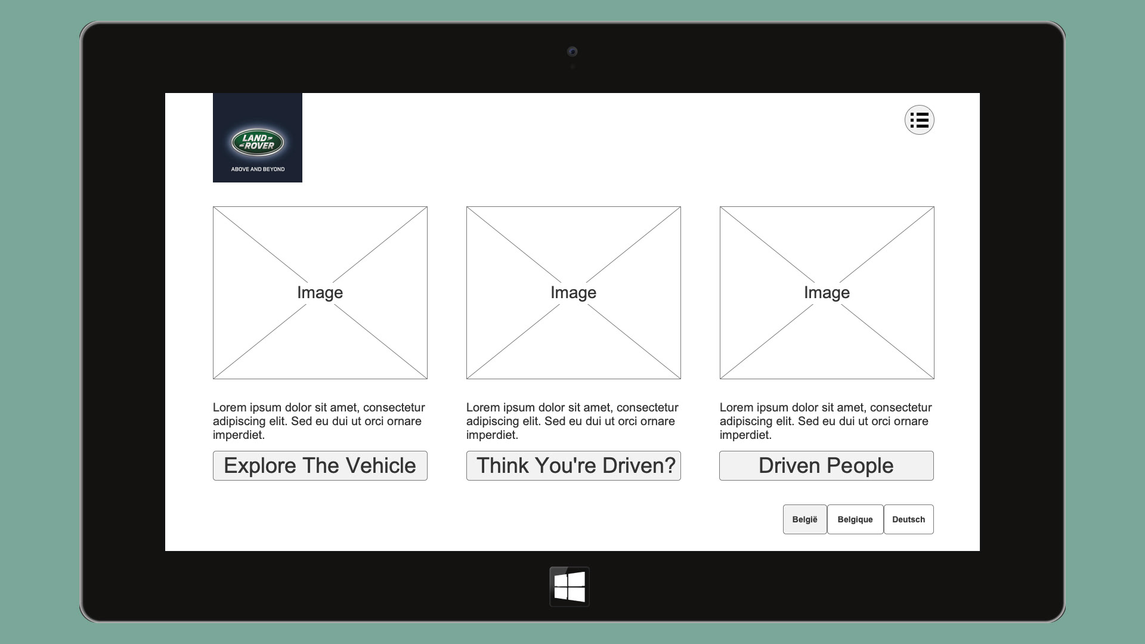Click the "Image" label in right placeholder
This screenshot has height=644, width=1145.
(827, 292)
